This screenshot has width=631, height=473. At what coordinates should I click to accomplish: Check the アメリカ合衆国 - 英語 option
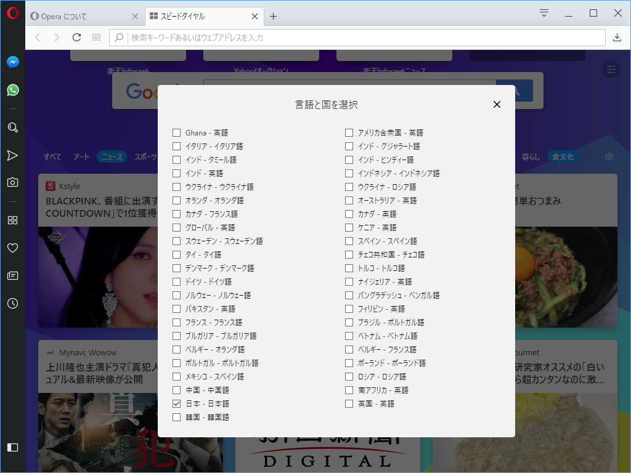pos(348,132)
